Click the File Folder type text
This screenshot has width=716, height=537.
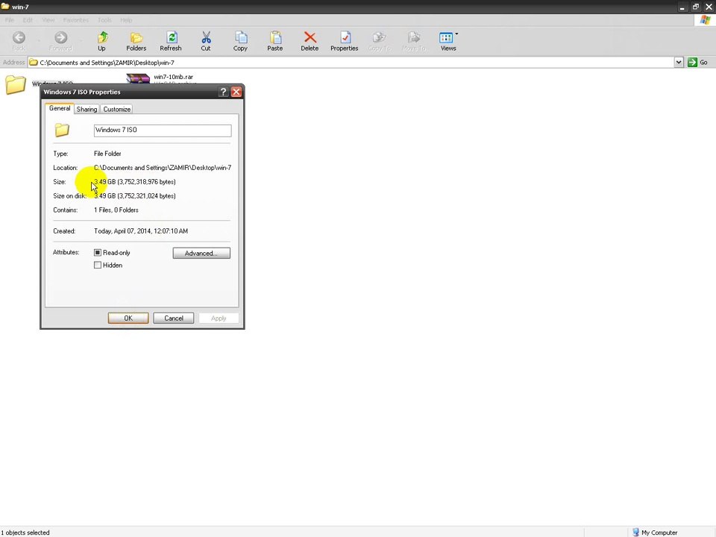tap(107, 154)
